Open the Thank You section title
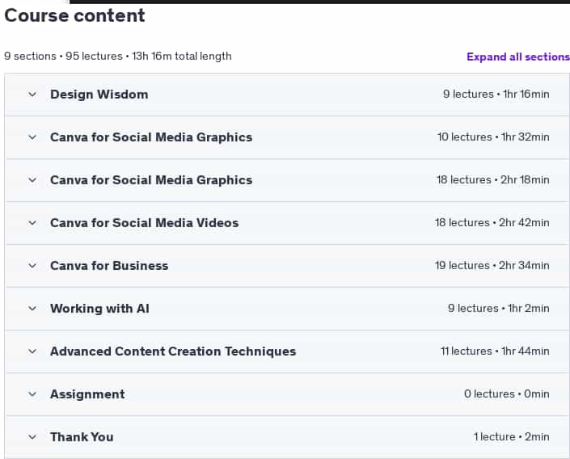This screenshot has height=459, width=570. coord(82,437)
